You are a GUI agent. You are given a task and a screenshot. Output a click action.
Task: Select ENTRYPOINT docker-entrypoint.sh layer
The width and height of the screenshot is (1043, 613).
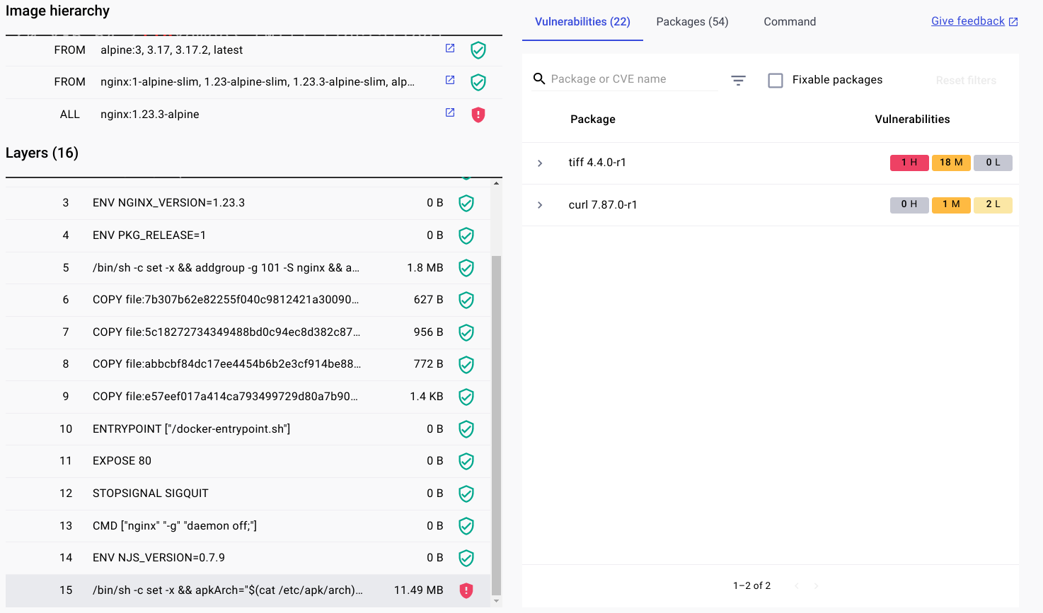248,429
